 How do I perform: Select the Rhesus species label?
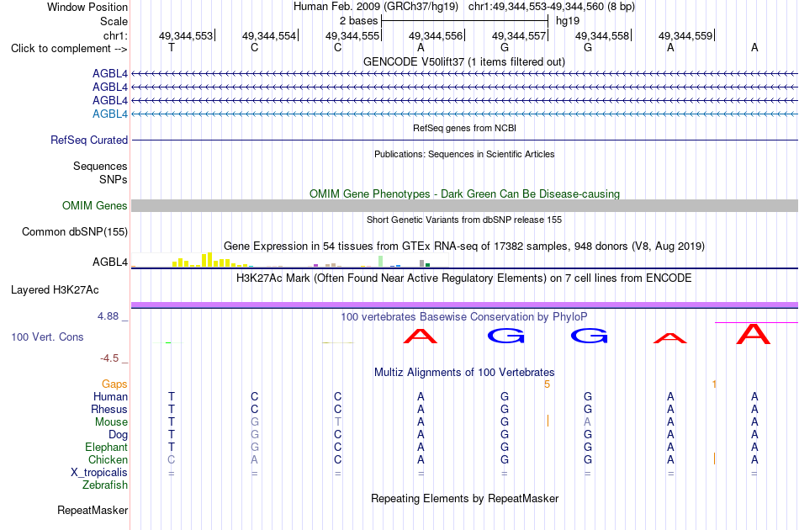[109, 409]
